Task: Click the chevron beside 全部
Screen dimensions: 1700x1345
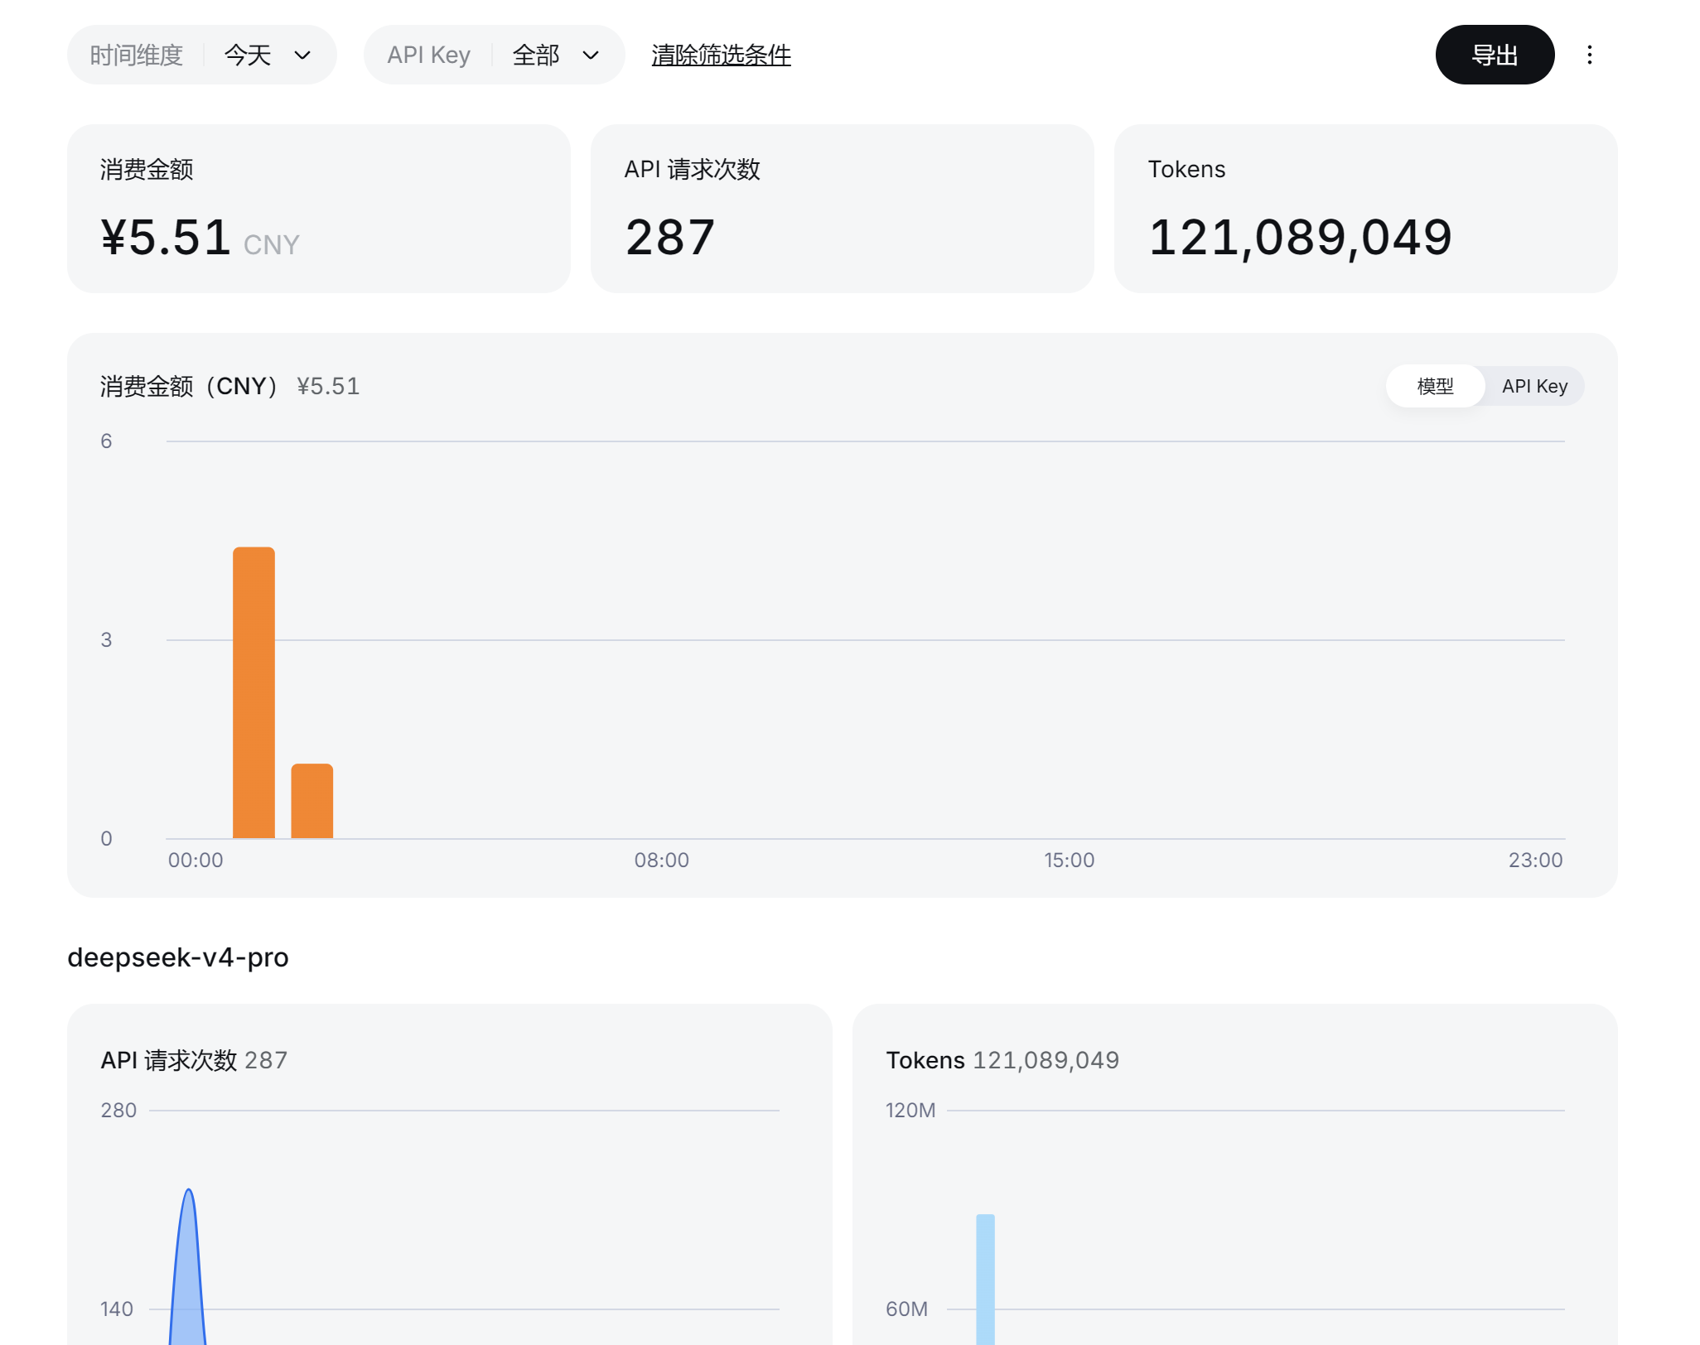Action: [591, 55]
